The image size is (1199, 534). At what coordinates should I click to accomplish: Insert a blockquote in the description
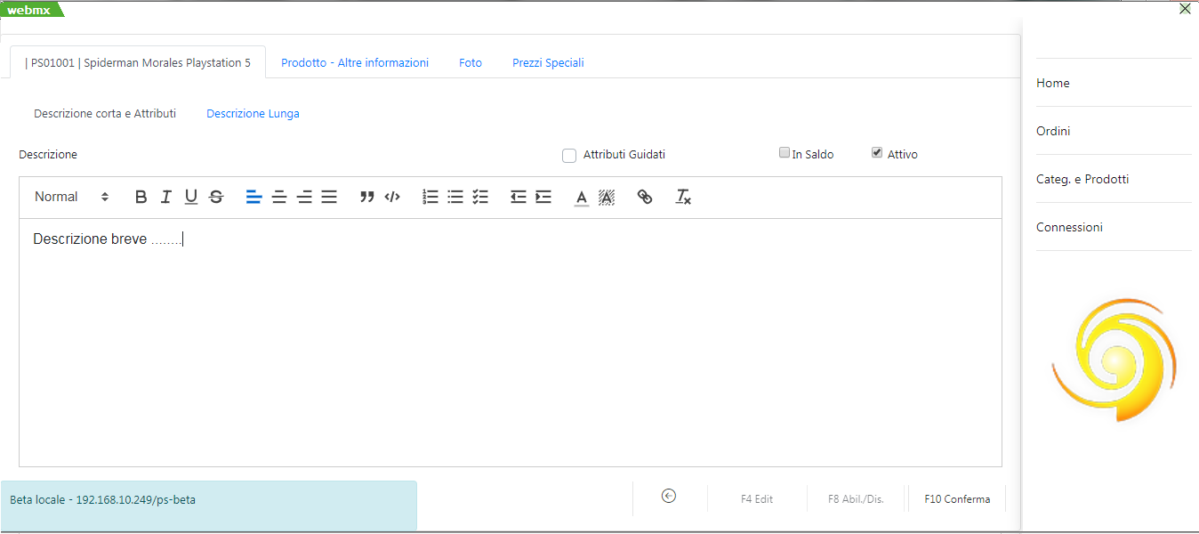366,198
